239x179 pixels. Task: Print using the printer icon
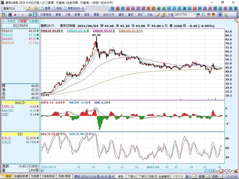[x=30, y=15]
